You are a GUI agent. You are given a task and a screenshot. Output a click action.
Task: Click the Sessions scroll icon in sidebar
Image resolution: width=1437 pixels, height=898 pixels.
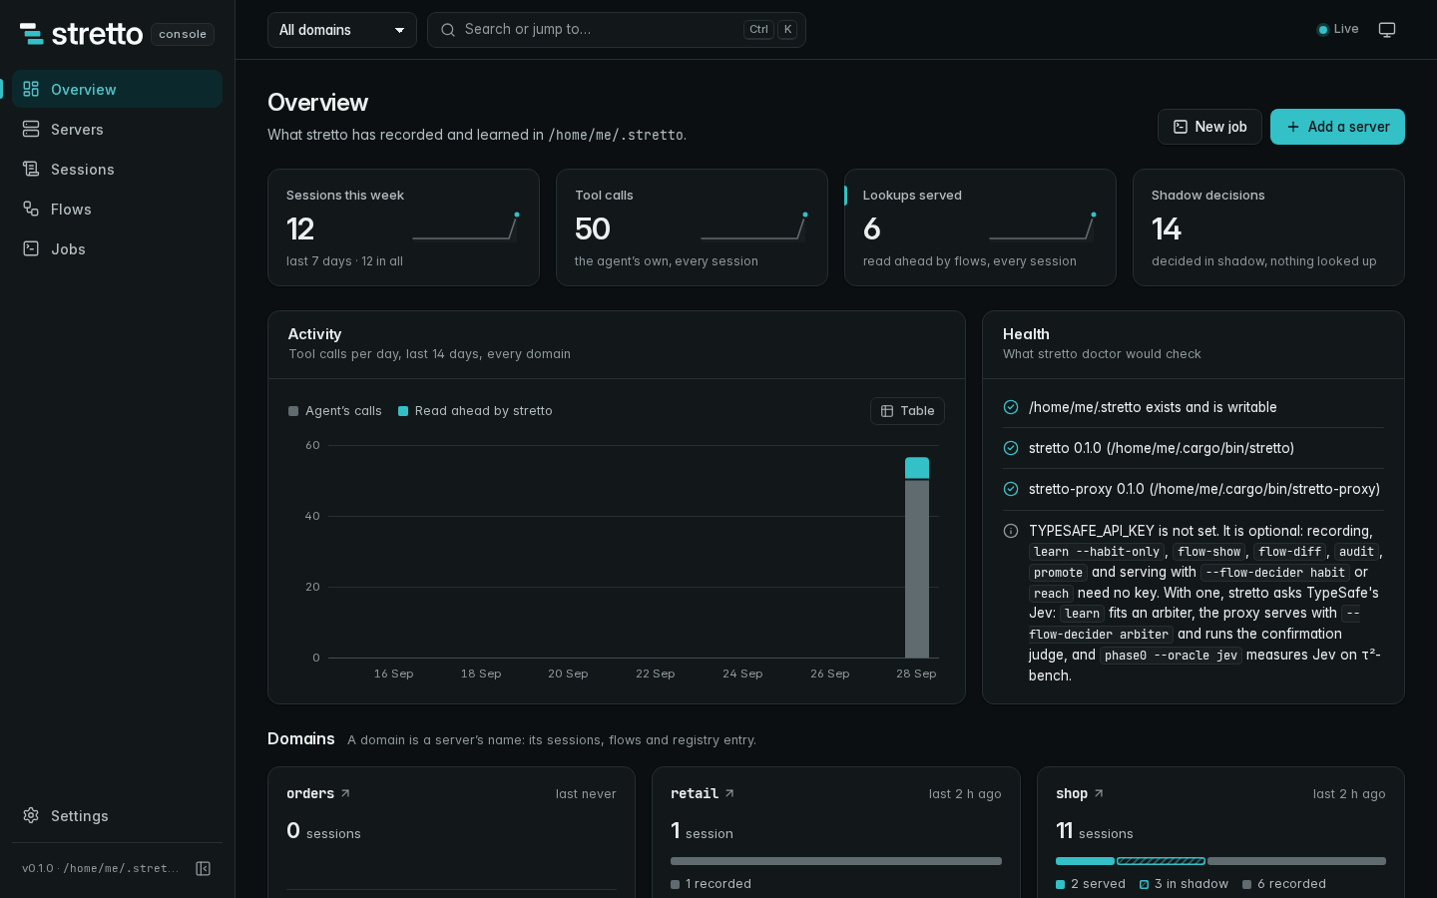(x=31, y=169)
